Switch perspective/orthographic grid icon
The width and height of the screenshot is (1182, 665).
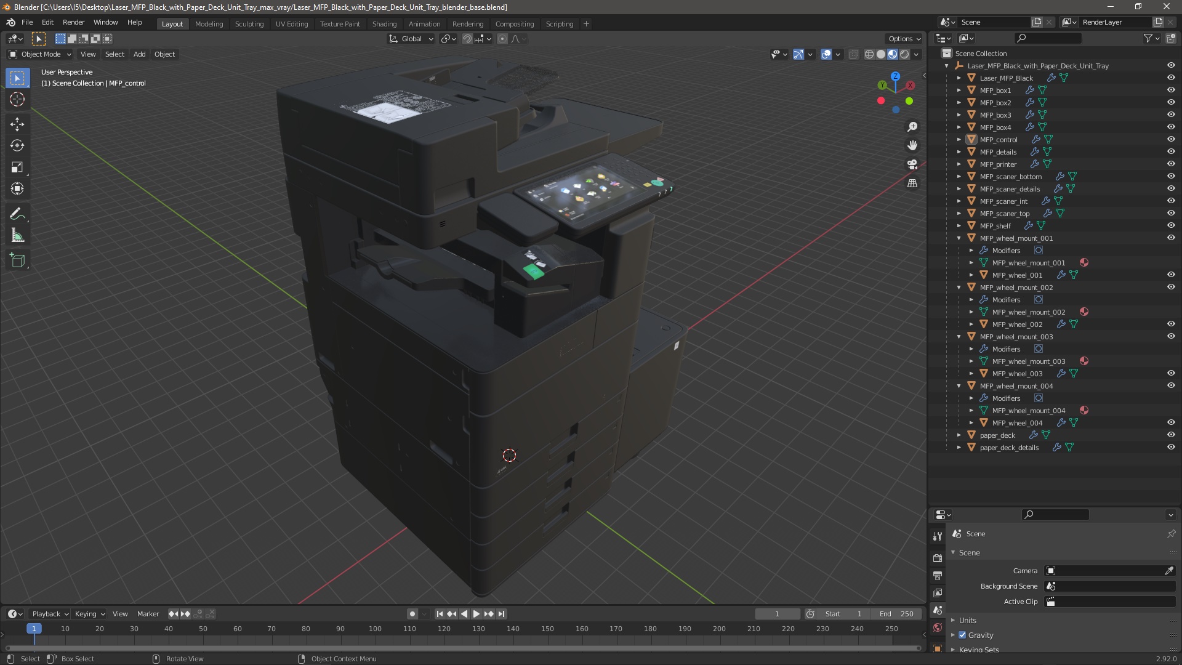[x=912, y=183]
